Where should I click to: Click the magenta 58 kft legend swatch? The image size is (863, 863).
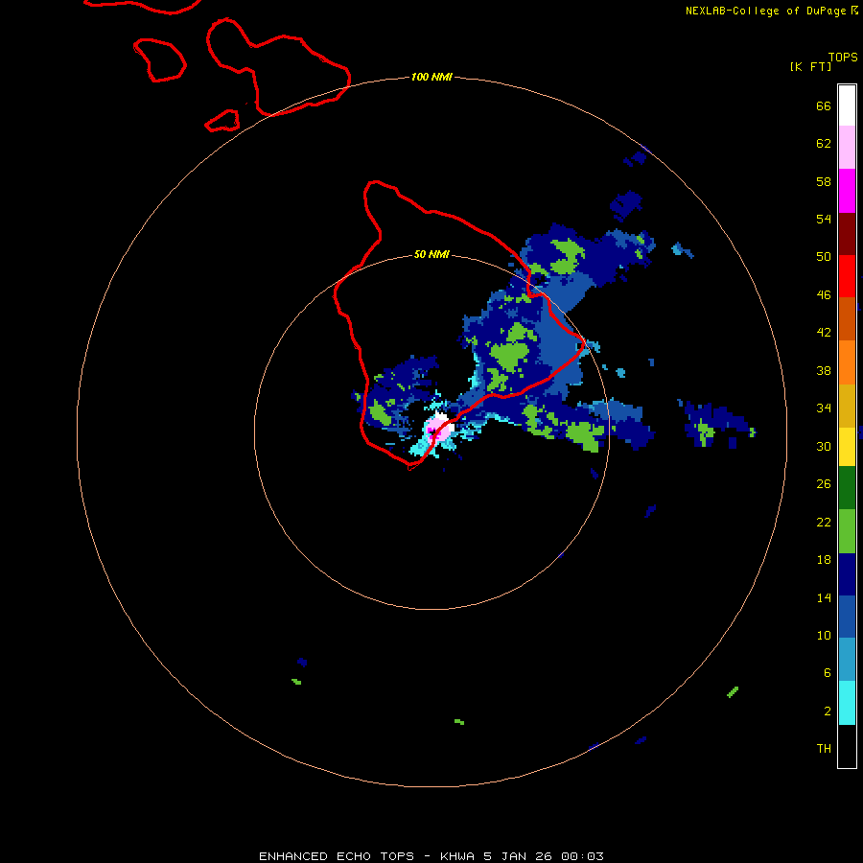tap(847, 191)
